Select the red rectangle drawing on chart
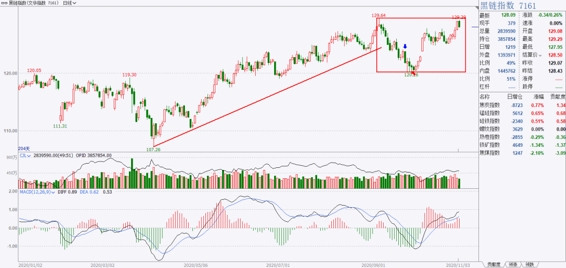 pyautogui.click(x=421, y=45)
